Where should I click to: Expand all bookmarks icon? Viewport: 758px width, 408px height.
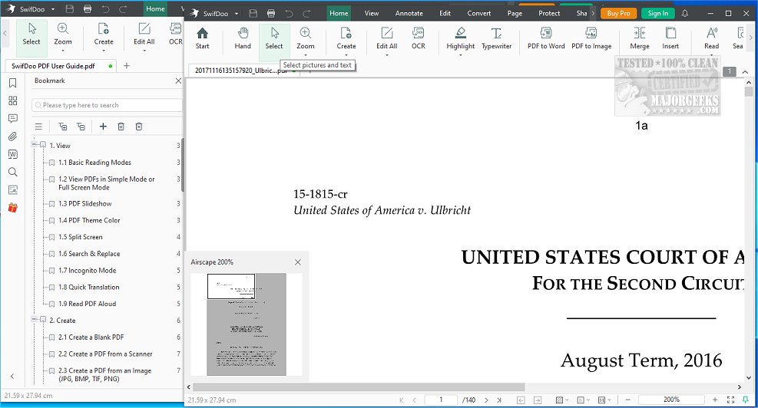[x=63, y=127]
